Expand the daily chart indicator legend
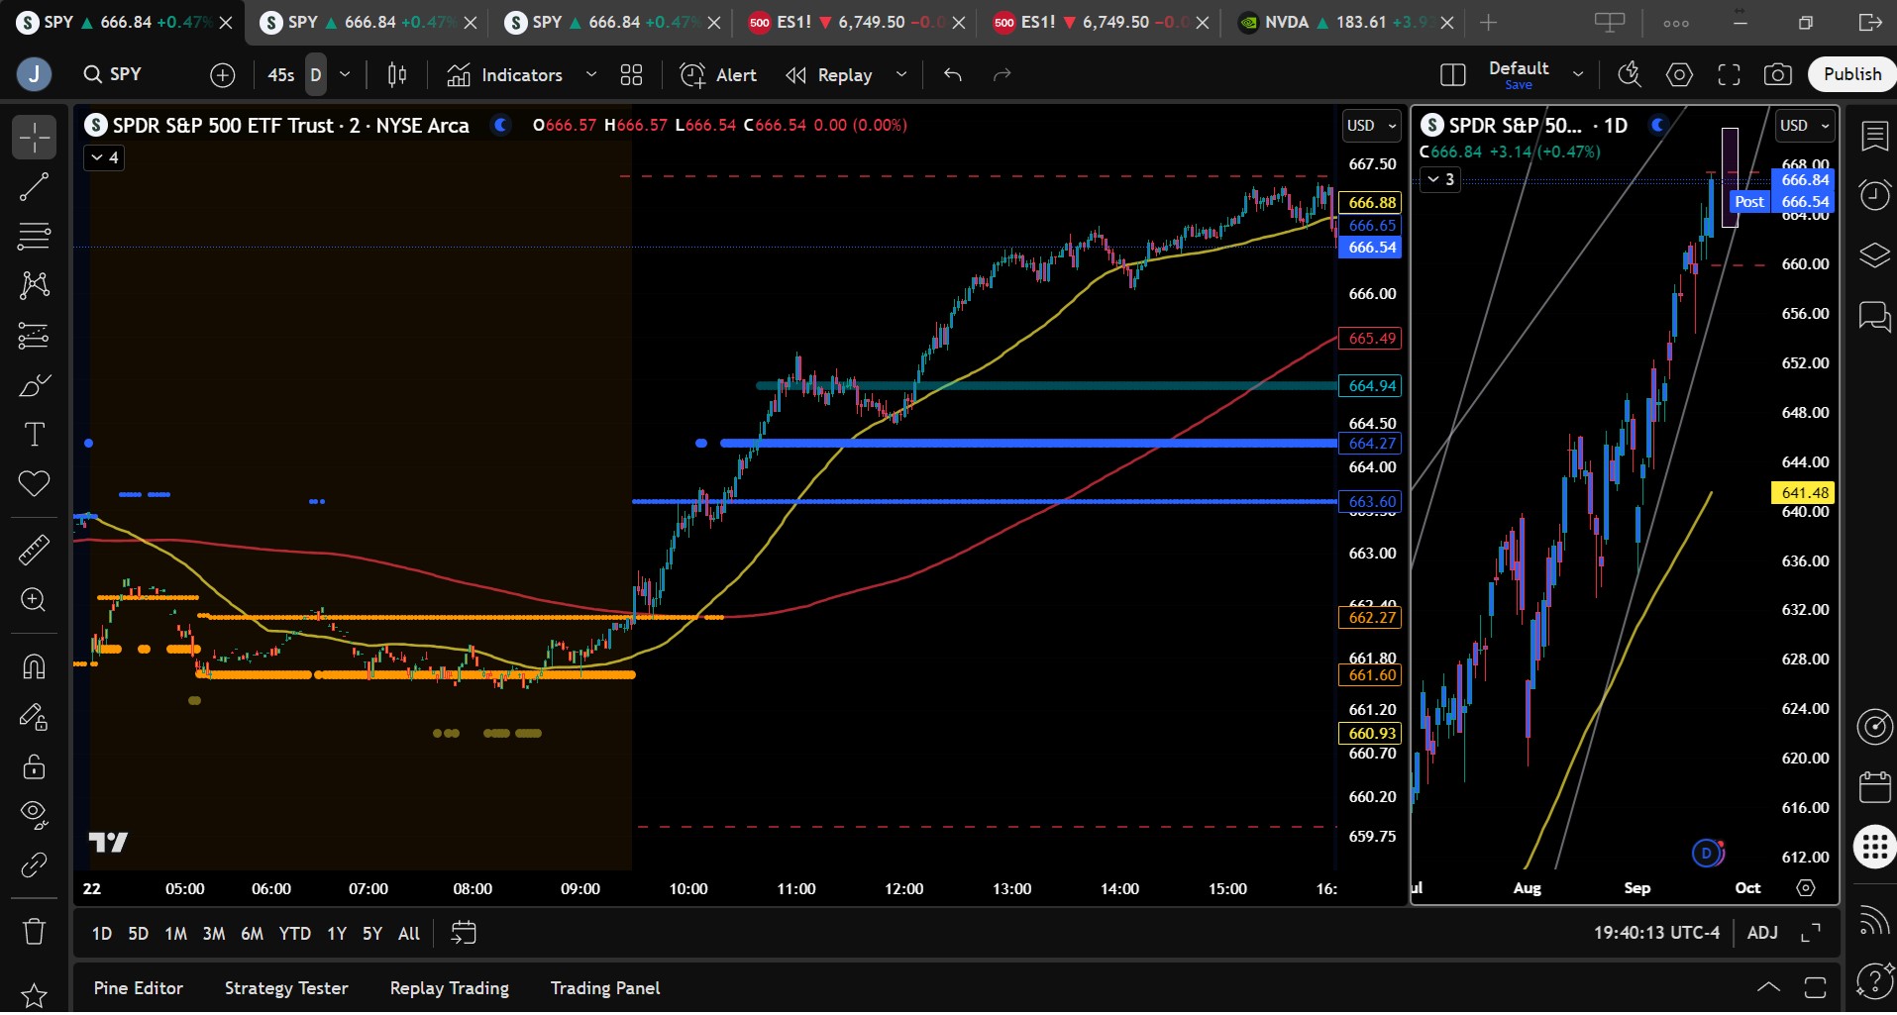Image resolution: width=1897 pixels, height=1015 pixels. point(1440,179)
